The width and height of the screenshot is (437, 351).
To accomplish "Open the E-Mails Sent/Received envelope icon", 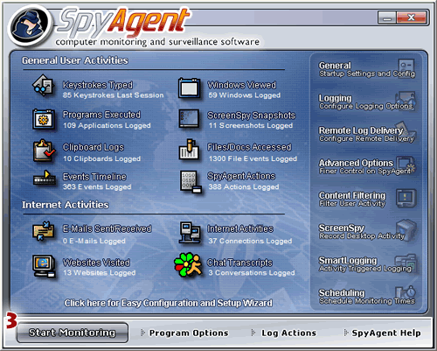I will (x=43, y=231).
